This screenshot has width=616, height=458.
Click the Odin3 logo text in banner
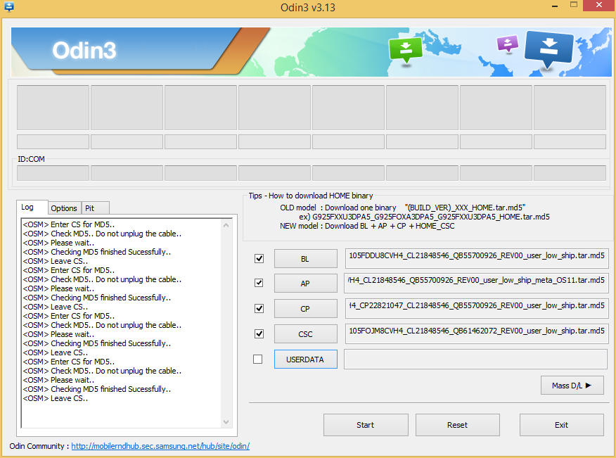[x=84, y=51]
